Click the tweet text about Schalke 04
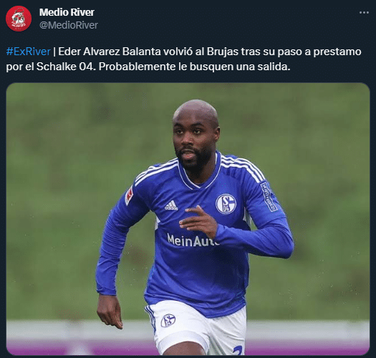376x358 pixels. pyautogui.click(x=183, y=59)
